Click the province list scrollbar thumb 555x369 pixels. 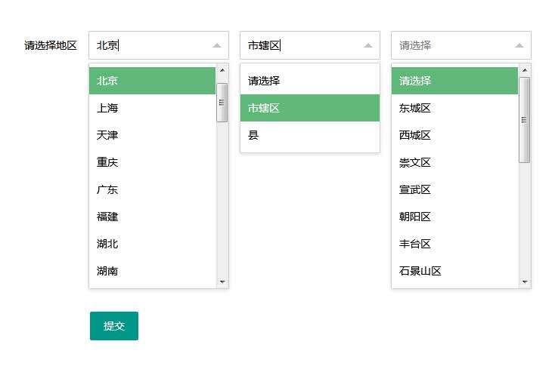tap(222, 102)
